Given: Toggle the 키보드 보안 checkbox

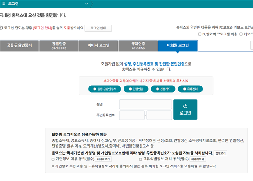Looking at the screenshot, I should pyautogui.click(x=241, y=34).
